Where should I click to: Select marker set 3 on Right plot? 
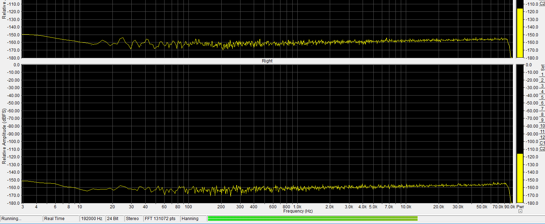[542, 86]
